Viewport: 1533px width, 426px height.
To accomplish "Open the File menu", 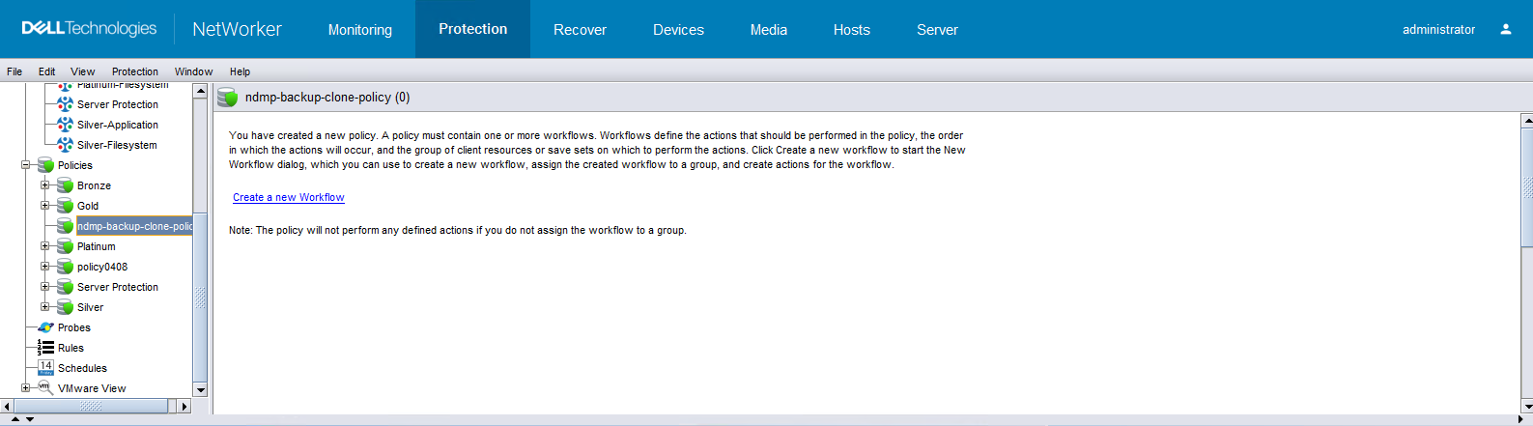I will click(14, 71).
